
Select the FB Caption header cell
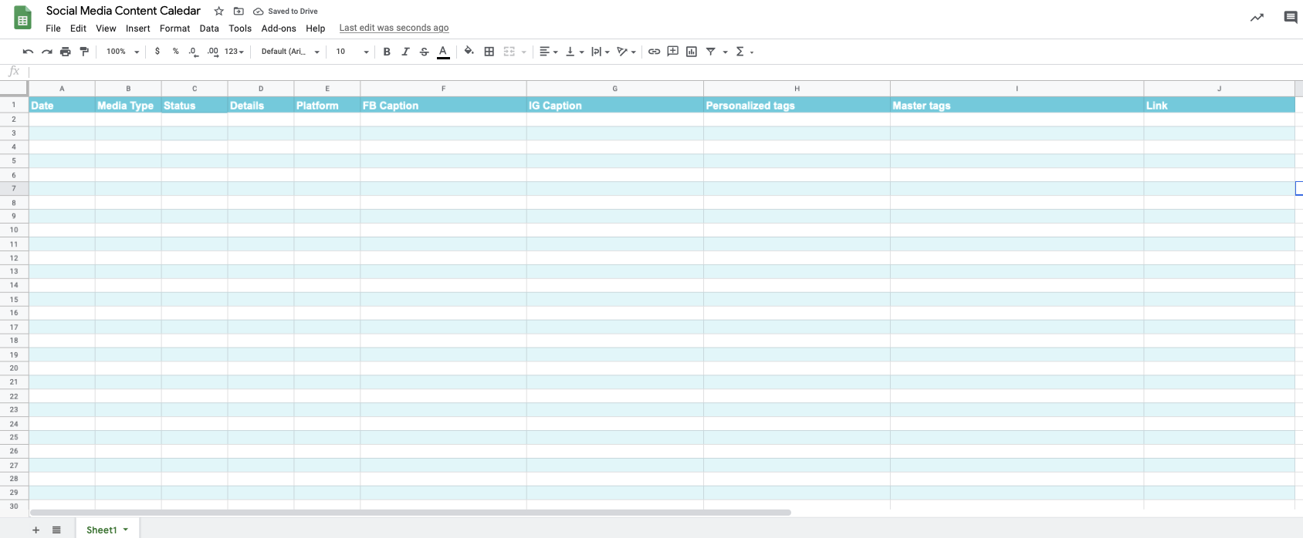coord(443,105)
